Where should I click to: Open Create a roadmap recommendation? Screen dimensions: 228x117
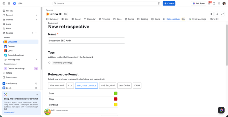coord(16,69)
